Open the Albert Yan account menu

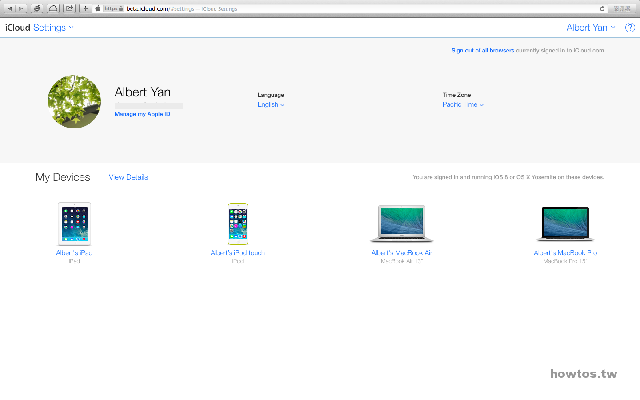point(591,28)
